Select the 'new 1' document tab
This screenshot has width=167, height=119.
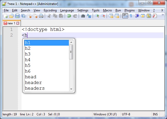pos(11,23)
